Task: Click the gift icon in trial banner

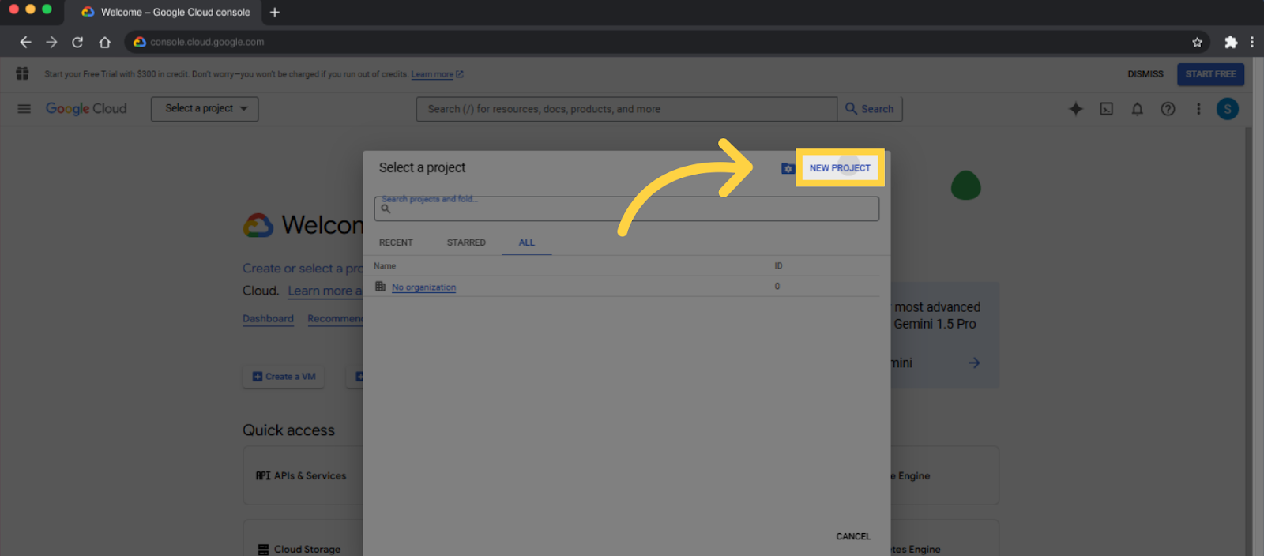Action: [22, 73]
